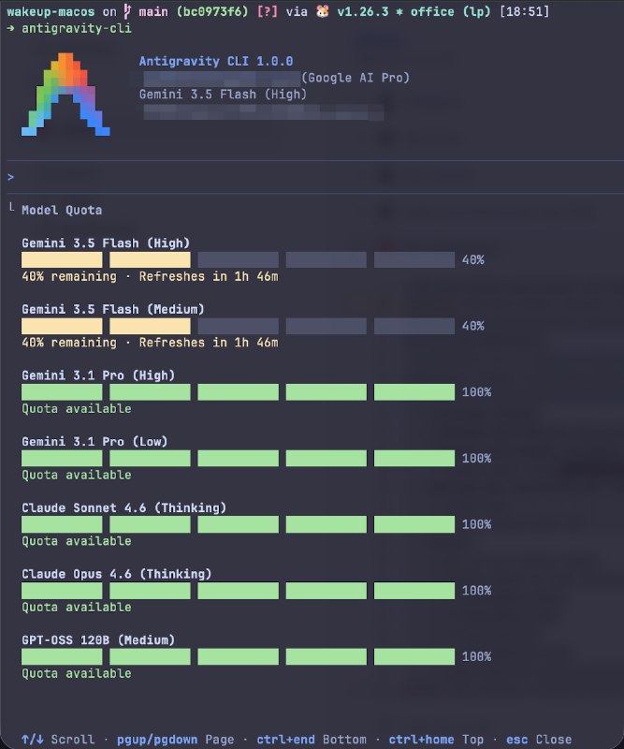Screen dimensions: 624x749
Task: Click the 'GPT-OSS 120B (Medium)' label
Action: 98,640
